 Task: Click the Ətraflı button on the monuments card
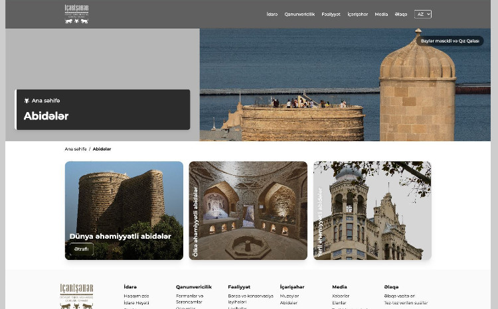[x=82, y=249]
